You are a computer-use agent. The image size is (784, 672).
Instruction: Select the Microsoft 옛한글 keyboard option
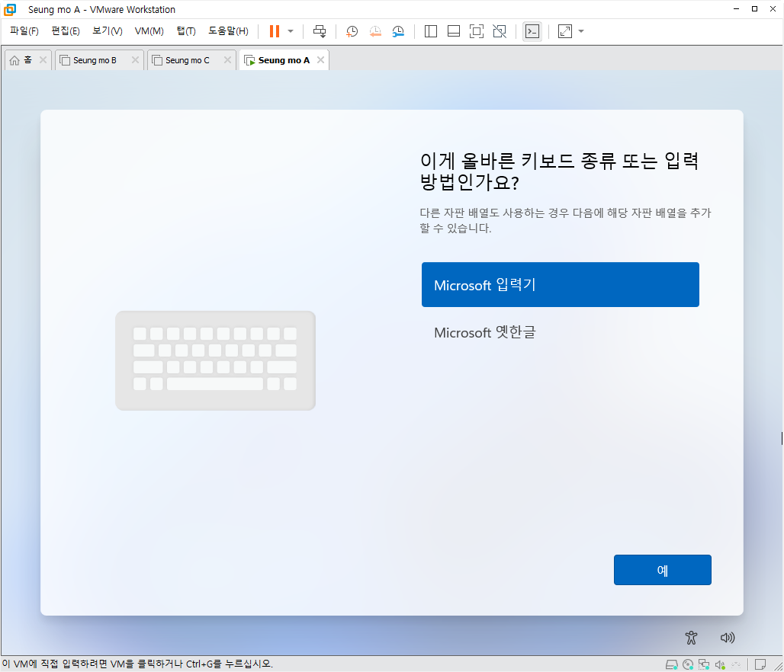coord(560,332)
